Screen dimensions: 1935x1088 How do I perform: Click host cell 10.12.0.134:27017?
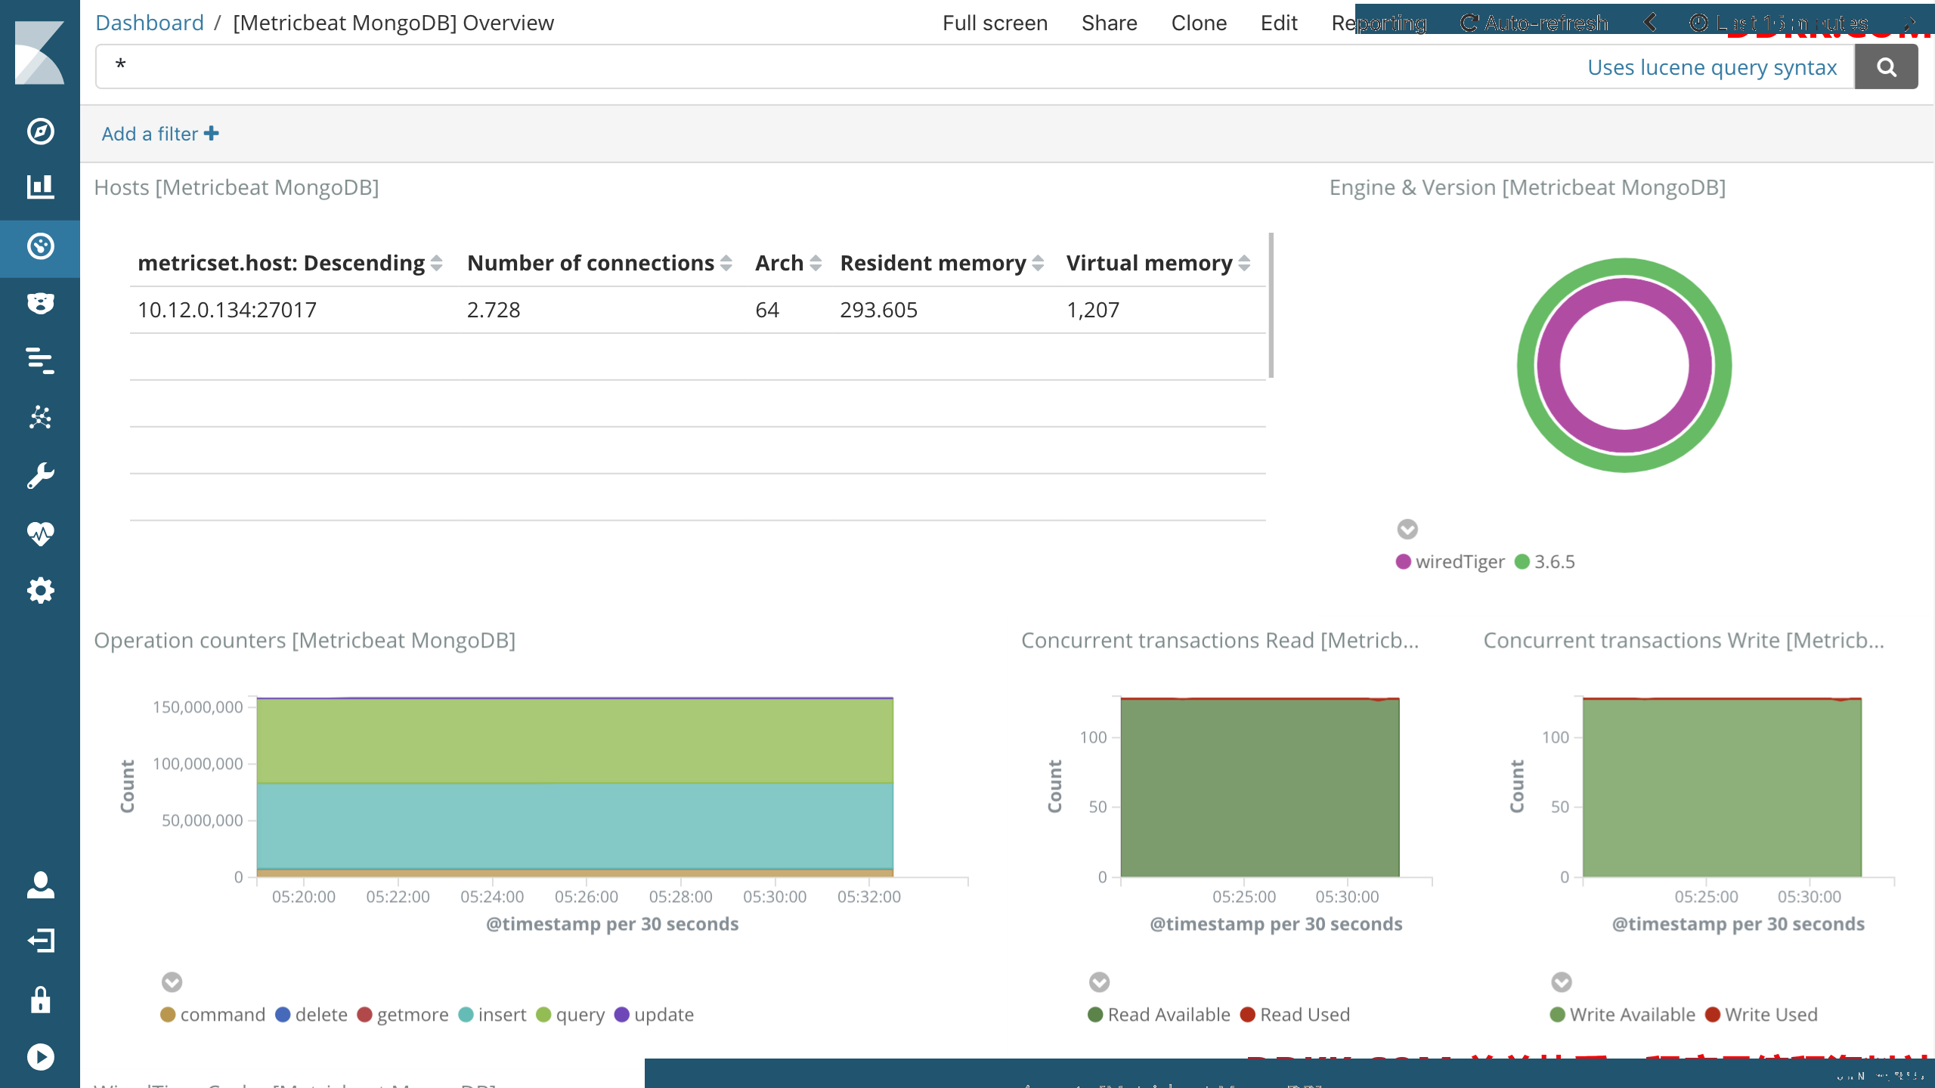point(227,310)
